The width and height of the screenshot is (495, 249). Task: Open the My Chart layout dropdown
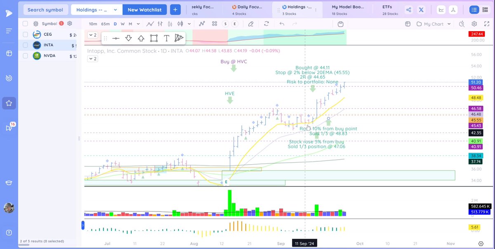click(433, 23)
